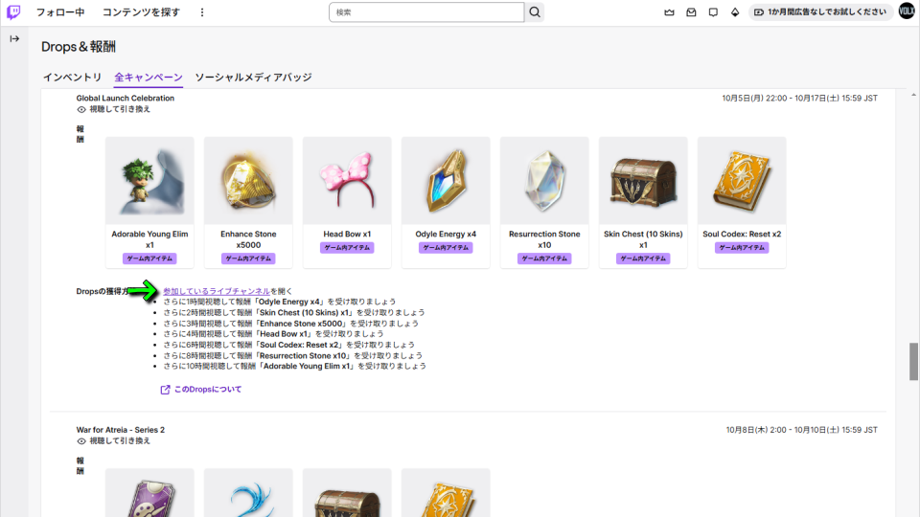Open the notifications inbox icon
This screenshot has width=920, height=517.
(691, 12)
